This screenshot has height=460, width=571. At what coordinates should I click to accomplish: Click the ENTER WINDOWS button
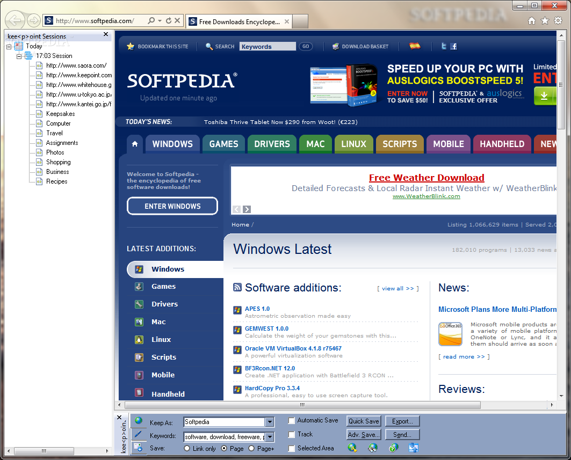(x=172, y=206)
